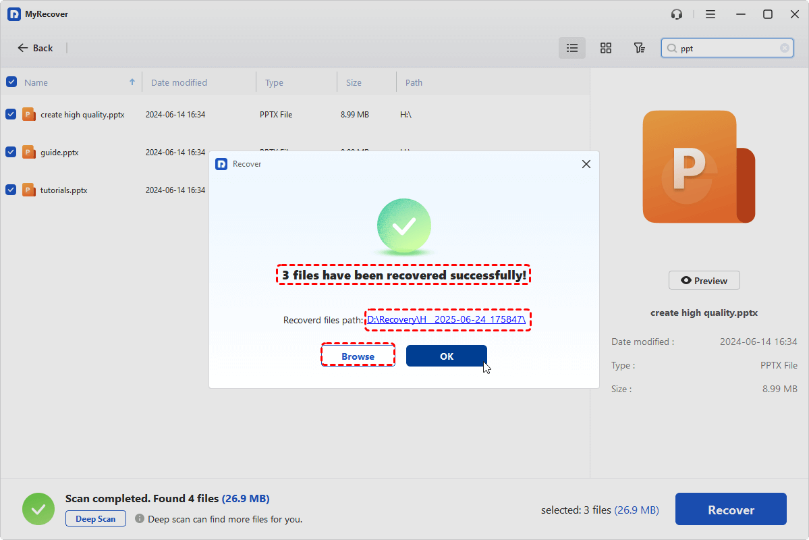Viewport: 809px width, 540px height.
Task: Click the PowerPoint icon of guide.pptx
Action: 29,152
